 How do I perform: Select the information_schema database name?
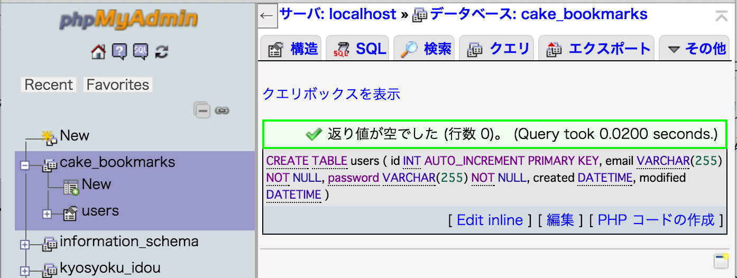coord(129,242)
